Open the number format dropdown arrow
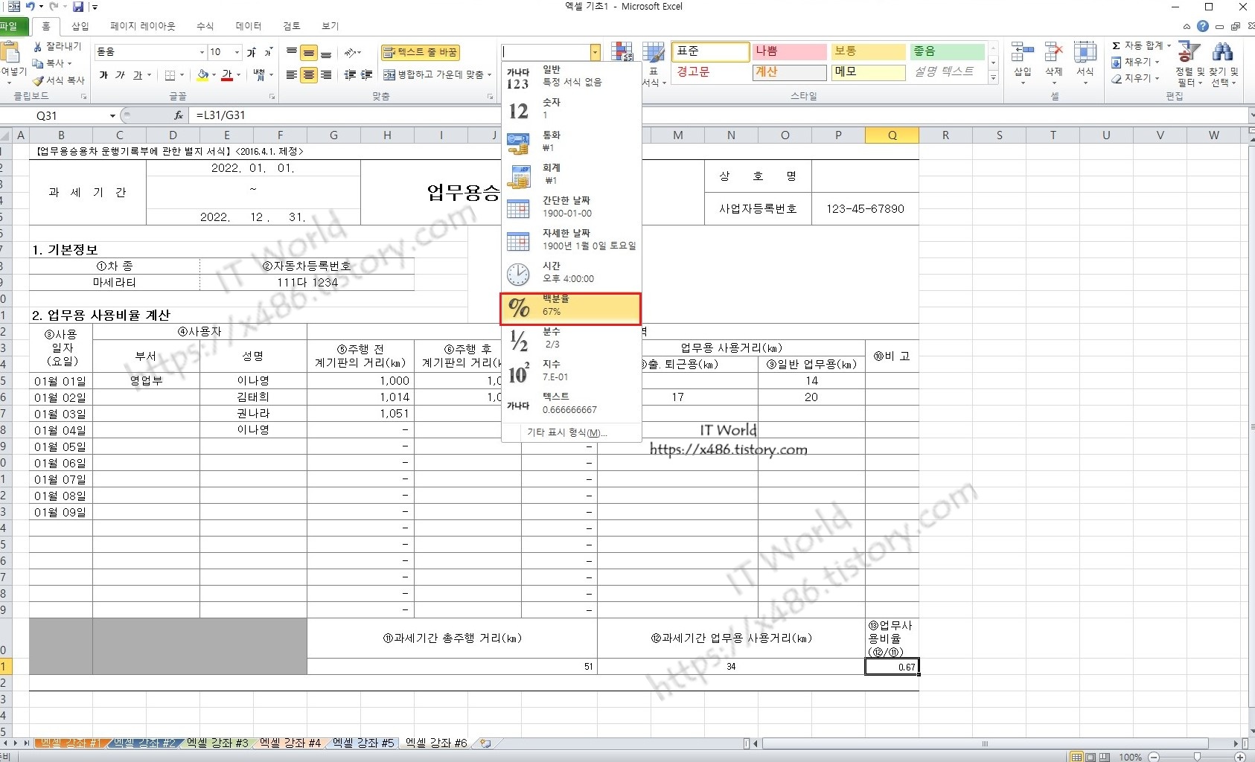The height and width of the screenshot is (762, 1255). pos(595,52)
